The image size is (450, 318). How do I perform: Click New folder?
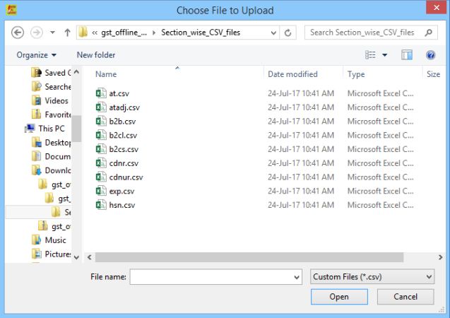click(x=96, y=55)
